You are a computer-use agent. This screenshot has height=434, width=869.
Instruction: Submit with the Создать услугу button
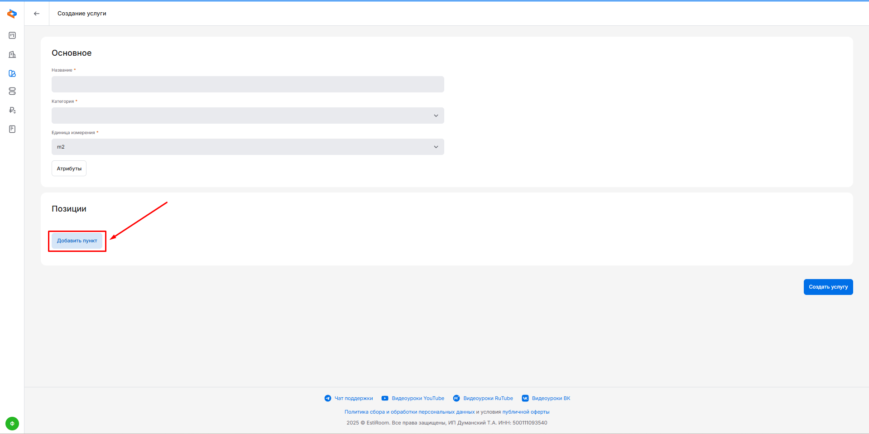tap(828, 287)
